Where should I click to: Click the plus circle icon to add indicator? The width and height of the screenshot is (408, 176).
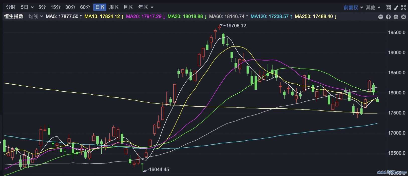(388, 17)
